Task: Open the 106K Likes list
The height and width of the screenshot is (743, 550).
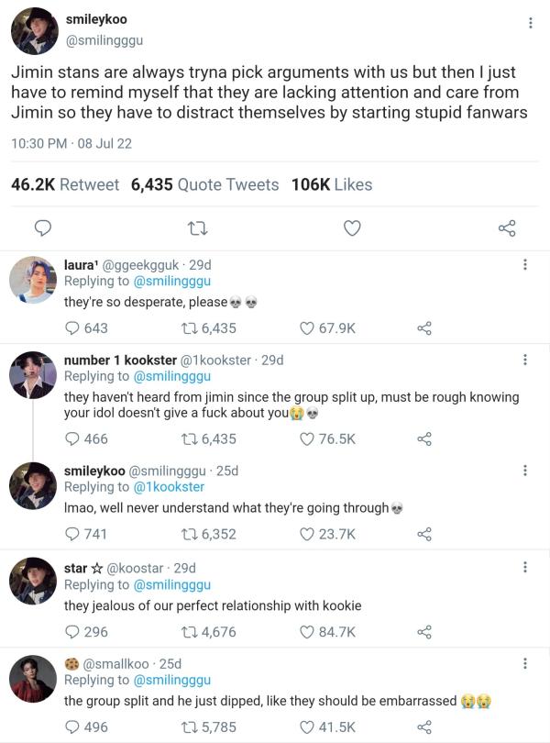Action: pos(331,184)
